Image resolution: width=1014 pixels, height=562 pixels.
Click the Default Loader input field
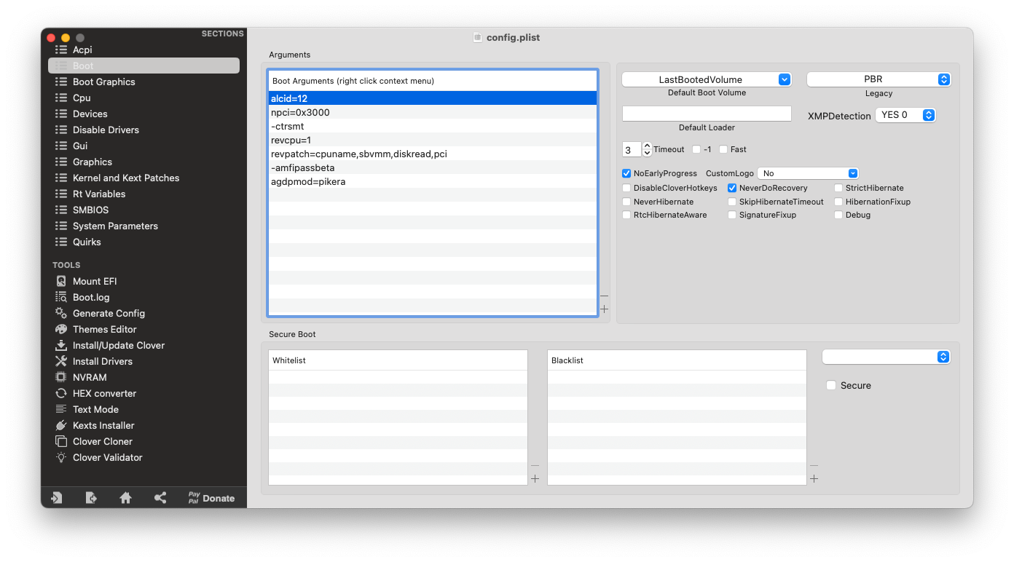(x=707, y=114)
